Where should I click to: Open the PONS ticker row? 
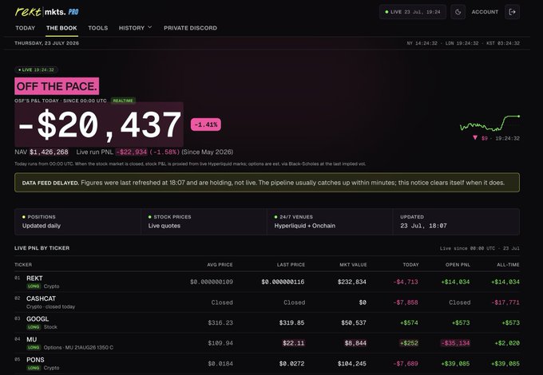point(267,364)
